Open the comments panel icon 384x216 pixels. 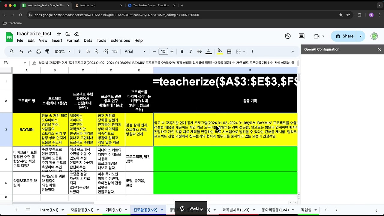tap(301, 36)
